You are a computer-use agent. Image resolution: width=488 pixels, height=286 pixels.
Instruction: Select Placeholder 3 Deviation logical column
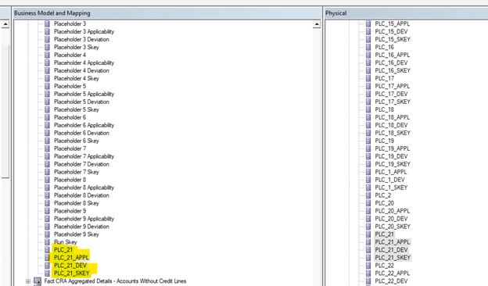[x=81, y=39]
